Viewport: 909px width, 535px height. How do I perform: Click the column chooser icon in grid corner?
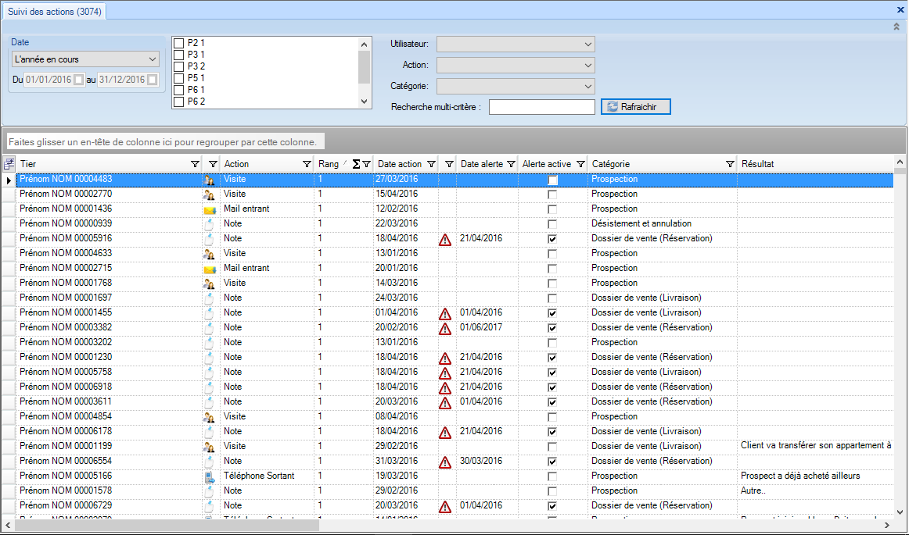(x=9, y=164)
